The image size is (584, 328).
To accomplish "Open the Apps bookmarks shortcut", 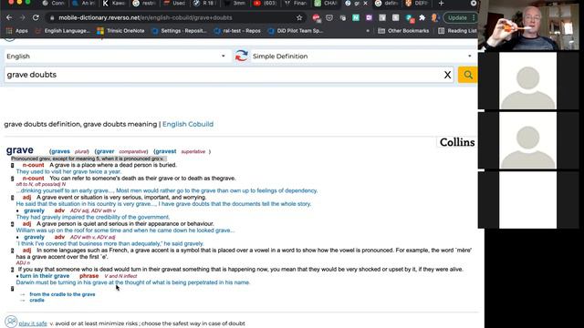I will coord(17,31).
